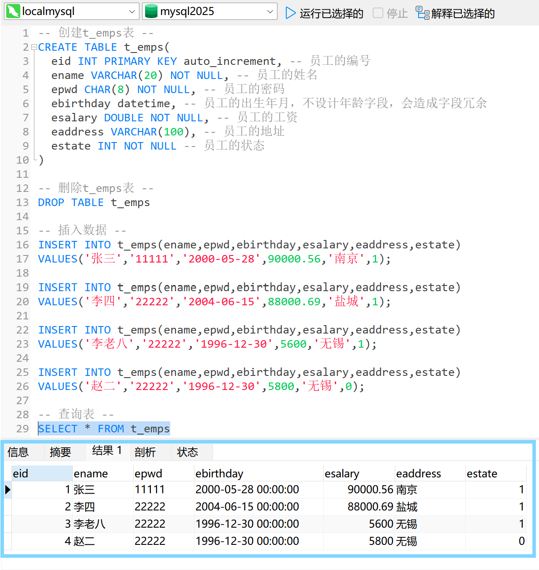This screenshot has height=570, width=539.
Task: Click the DROP TABLE t_emps statement
Action: coord(94,202)
